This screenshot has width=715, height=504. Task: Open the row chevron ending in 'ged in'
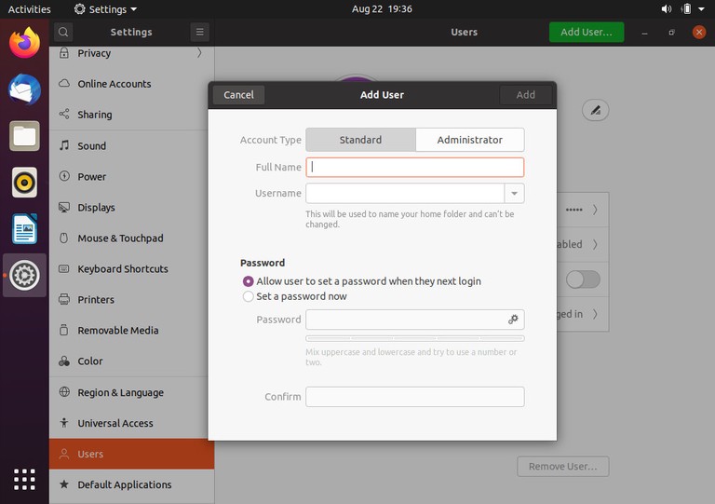coord(595,314)
